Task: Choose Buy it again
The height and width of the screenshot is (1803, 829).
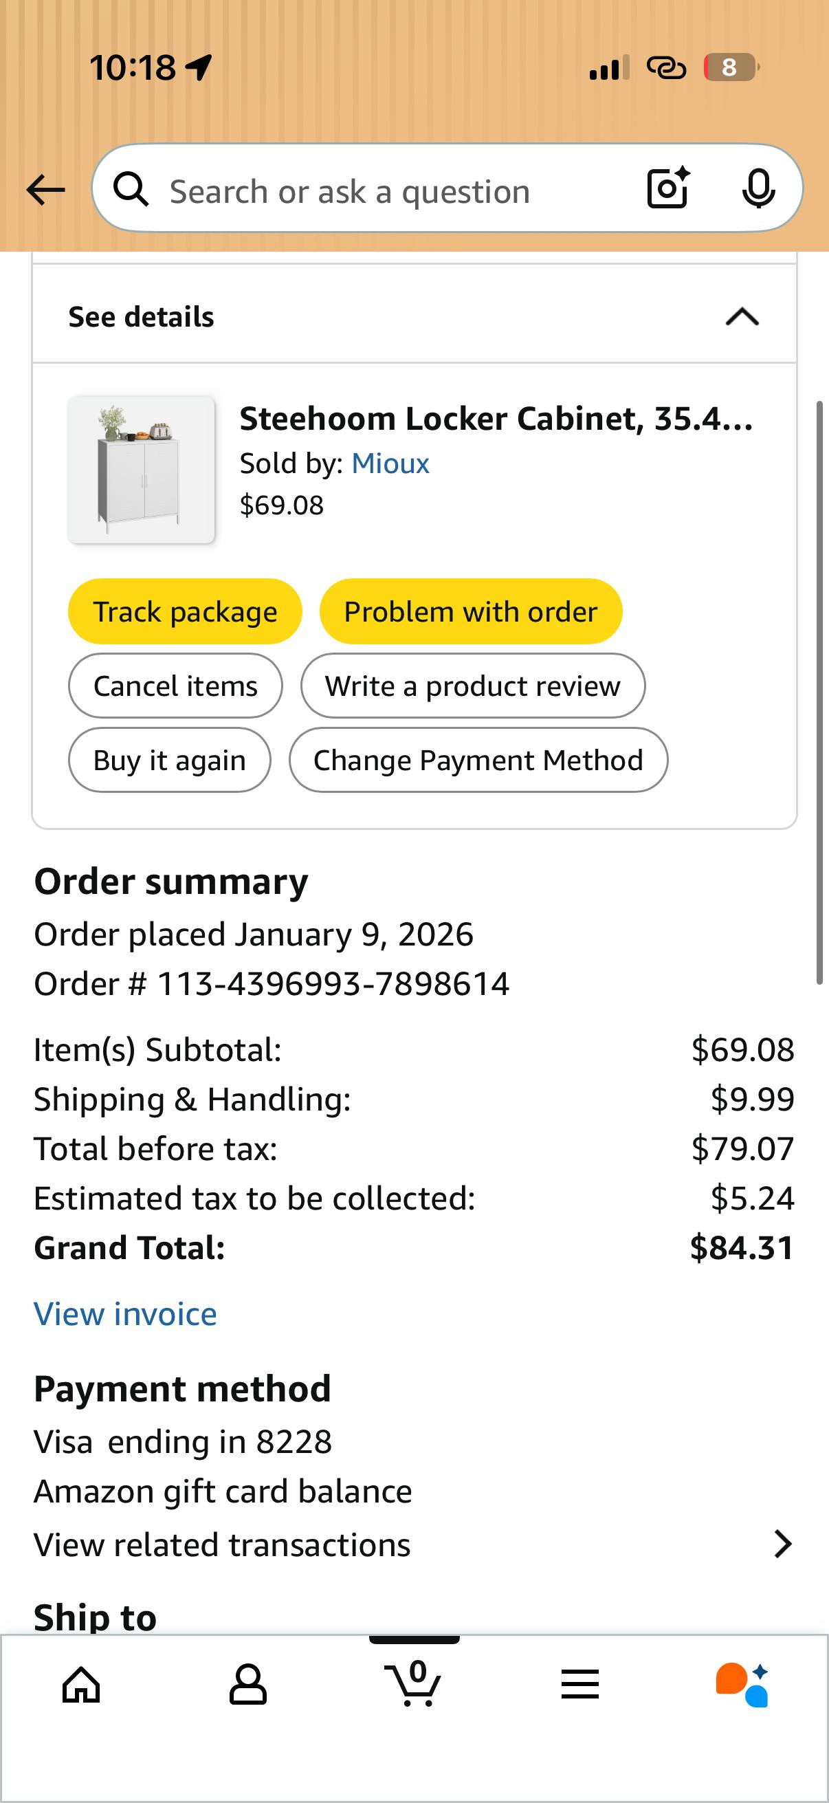Action: click(x=169, y=760)
